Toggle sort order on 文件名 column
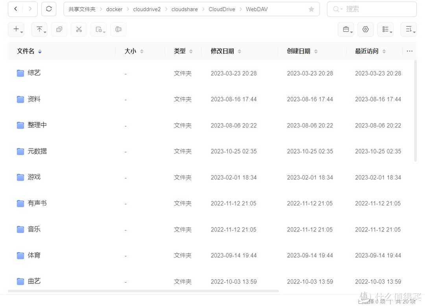The width and height of the screenshot is (425, 307). point(39,51)
